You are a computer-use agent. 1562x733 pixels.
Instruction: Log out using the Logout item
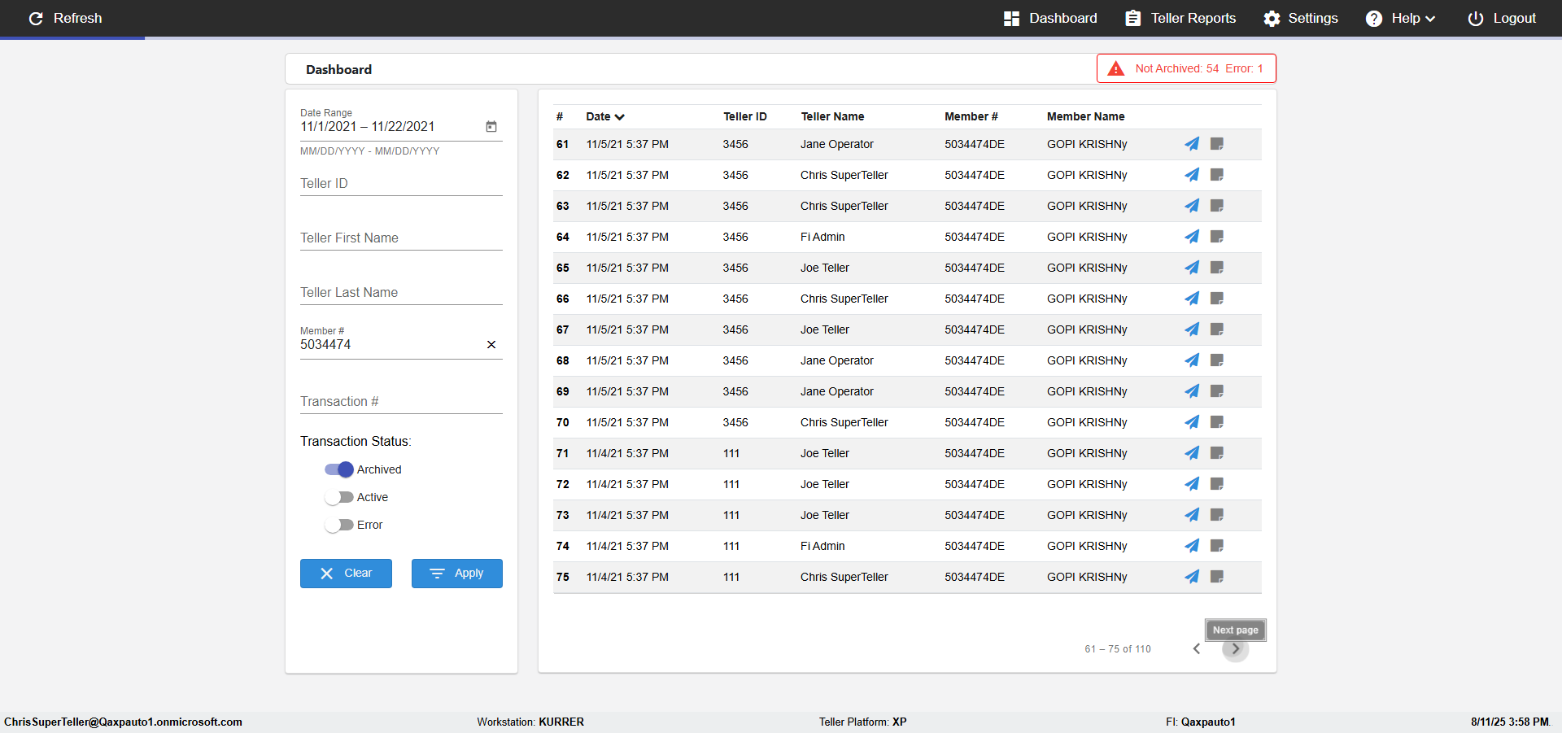[x=1502, y=18]
